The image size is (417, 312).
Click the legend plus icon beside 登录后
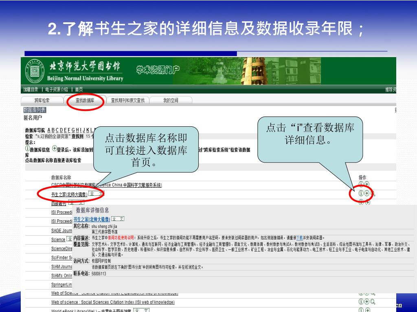(x=54, y=149)
